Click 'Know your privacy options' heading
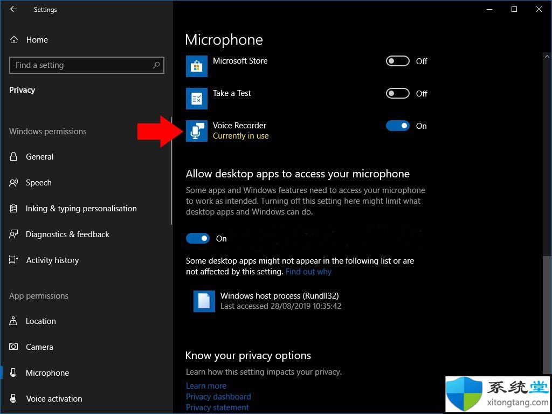Image resolution: width=552 pixels, height=414 pixels. click(248, 356)
